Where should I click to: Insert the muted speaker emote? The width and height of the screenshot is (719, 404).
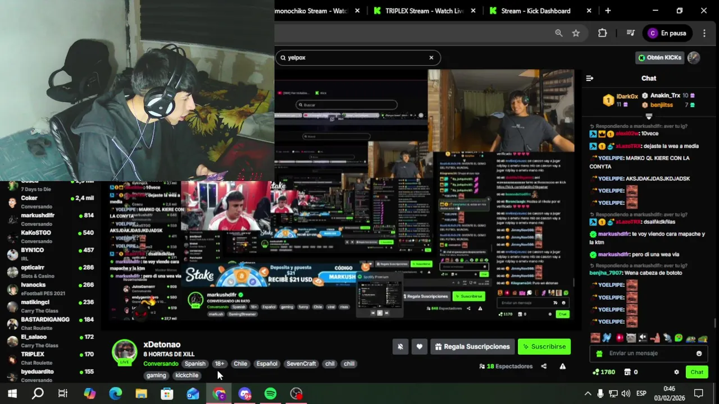pyautogui.click(x=643, y=338)
